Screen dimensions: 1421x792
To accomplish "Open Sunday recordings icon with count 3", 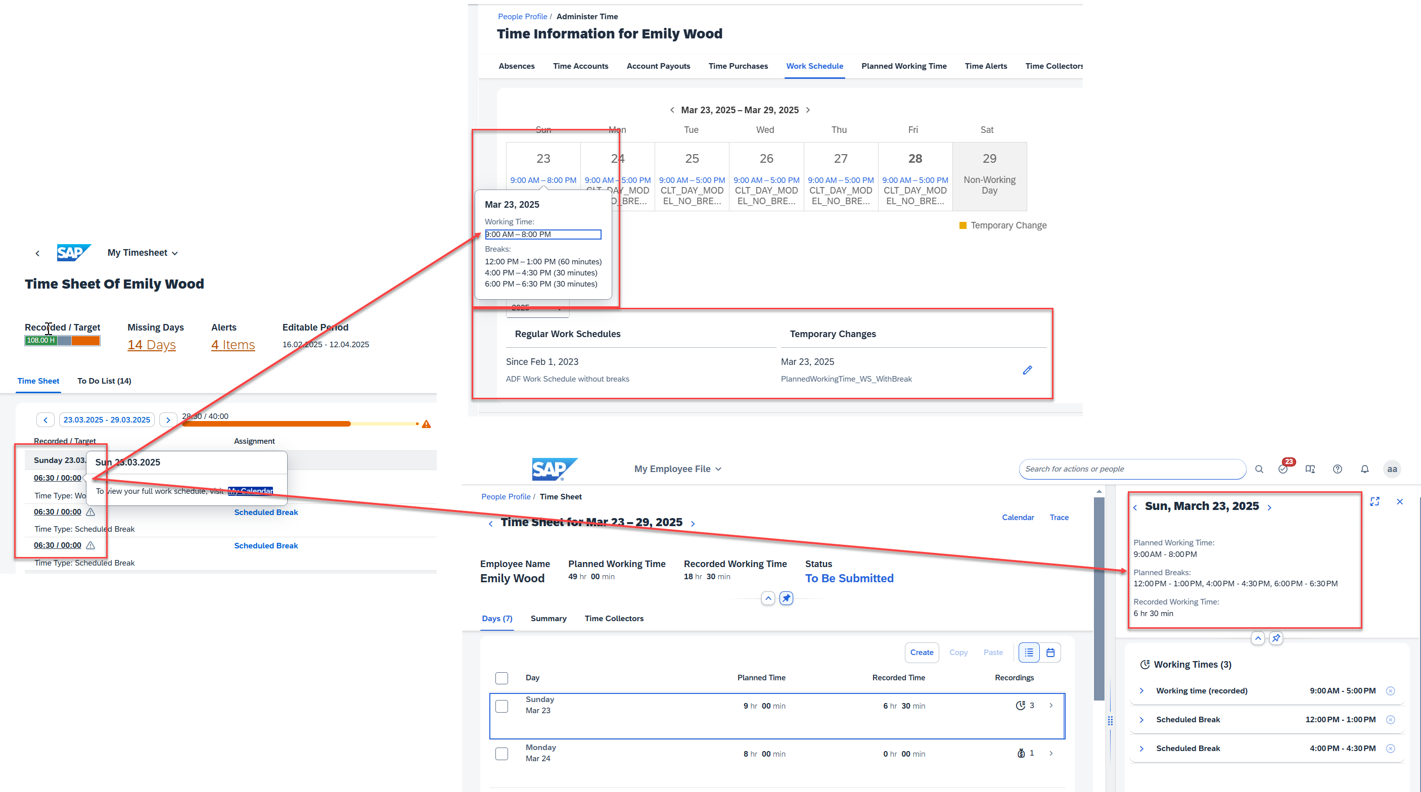I will coord(1021,706).
